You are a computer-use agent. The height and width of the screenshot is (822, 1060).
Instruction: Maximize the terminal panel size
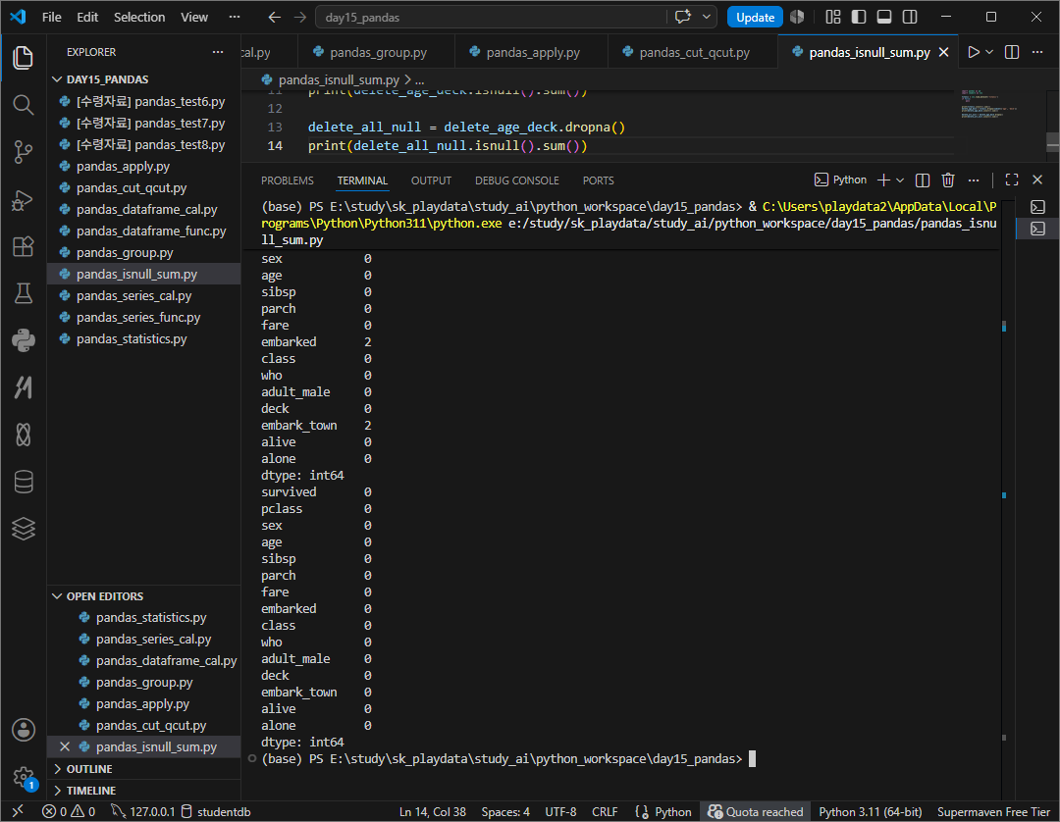pos(1011,180)
